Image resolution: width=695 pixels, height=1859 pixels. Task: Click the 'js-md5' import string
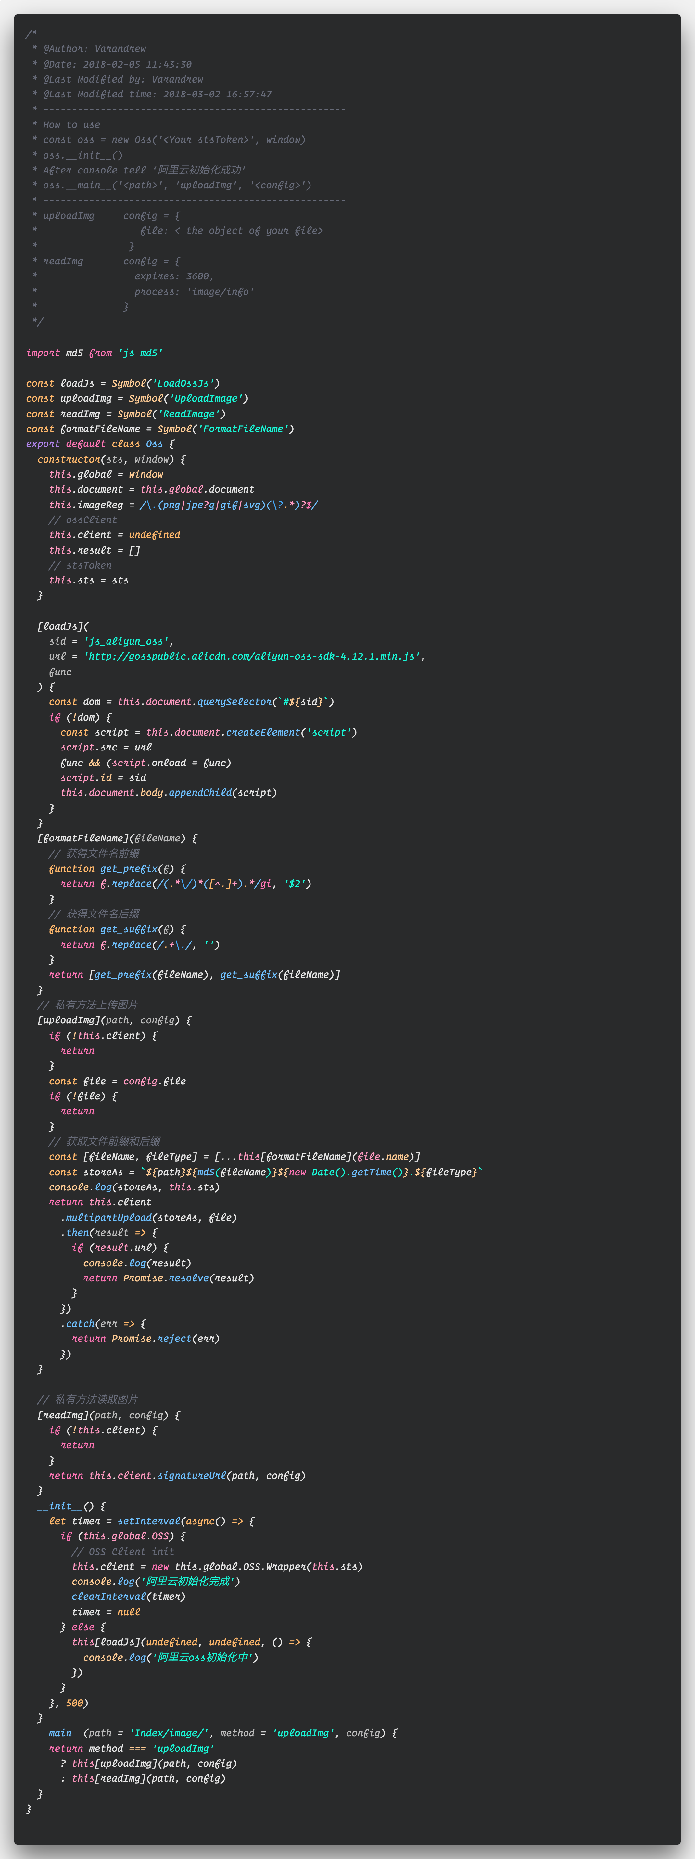coord(140,353)
